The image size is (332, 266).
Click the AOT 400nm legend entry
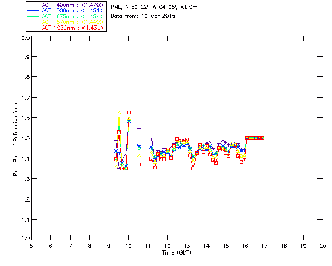[x=65, y=5]
